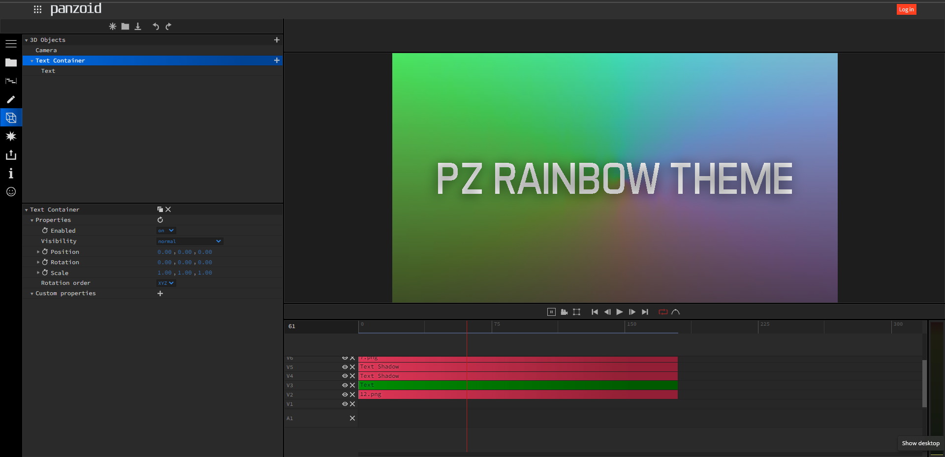Undo the last action
This screenshot has width=945, height=457.
[x=156, y=27]
